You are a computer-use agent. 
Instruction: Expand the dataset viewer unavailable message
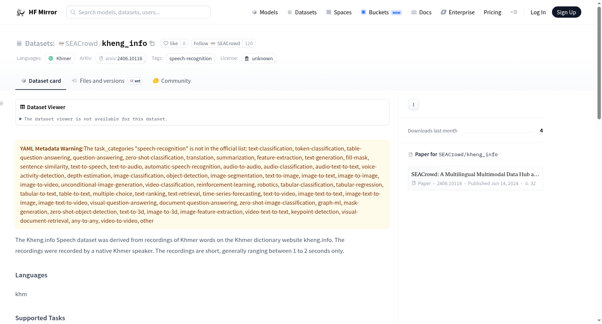click(x=94, y=119)
